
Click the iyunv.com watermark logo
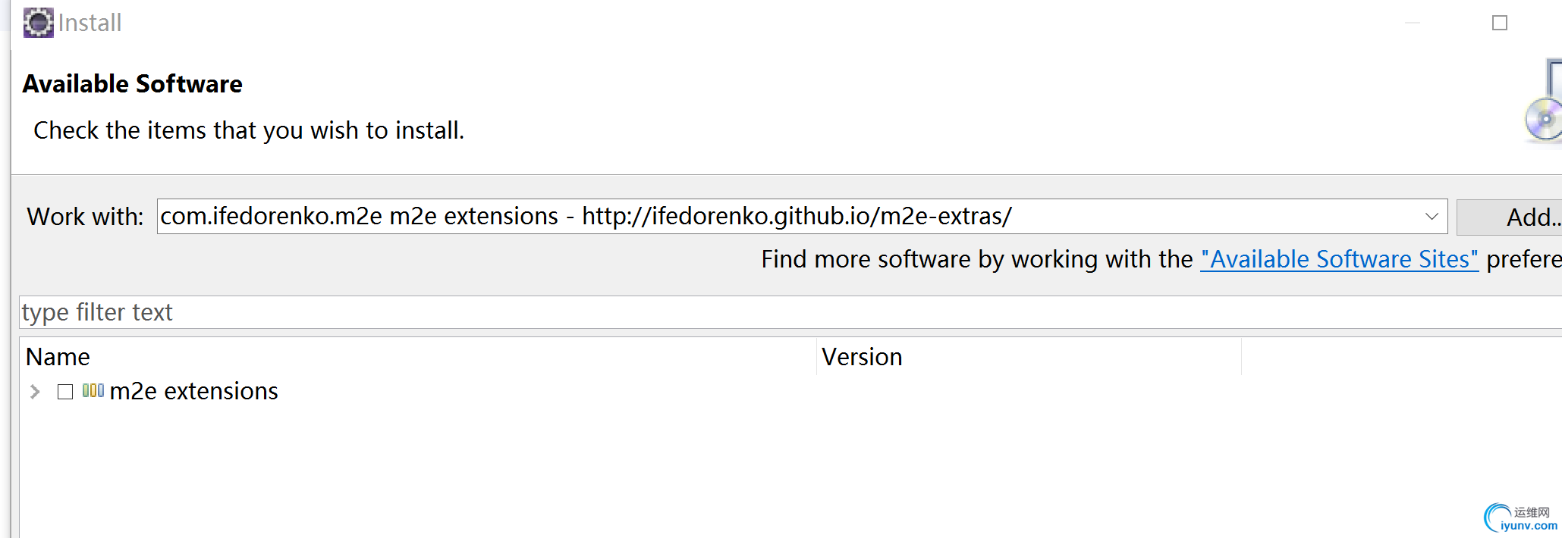pos(1520,519)
